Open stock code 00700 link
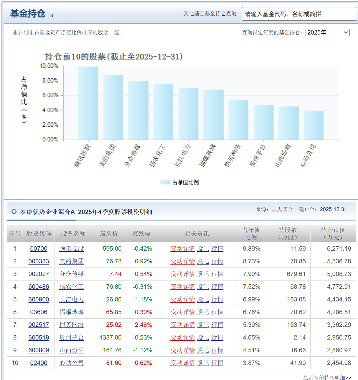This screenshot has width=358, height=380. (39, 249)
